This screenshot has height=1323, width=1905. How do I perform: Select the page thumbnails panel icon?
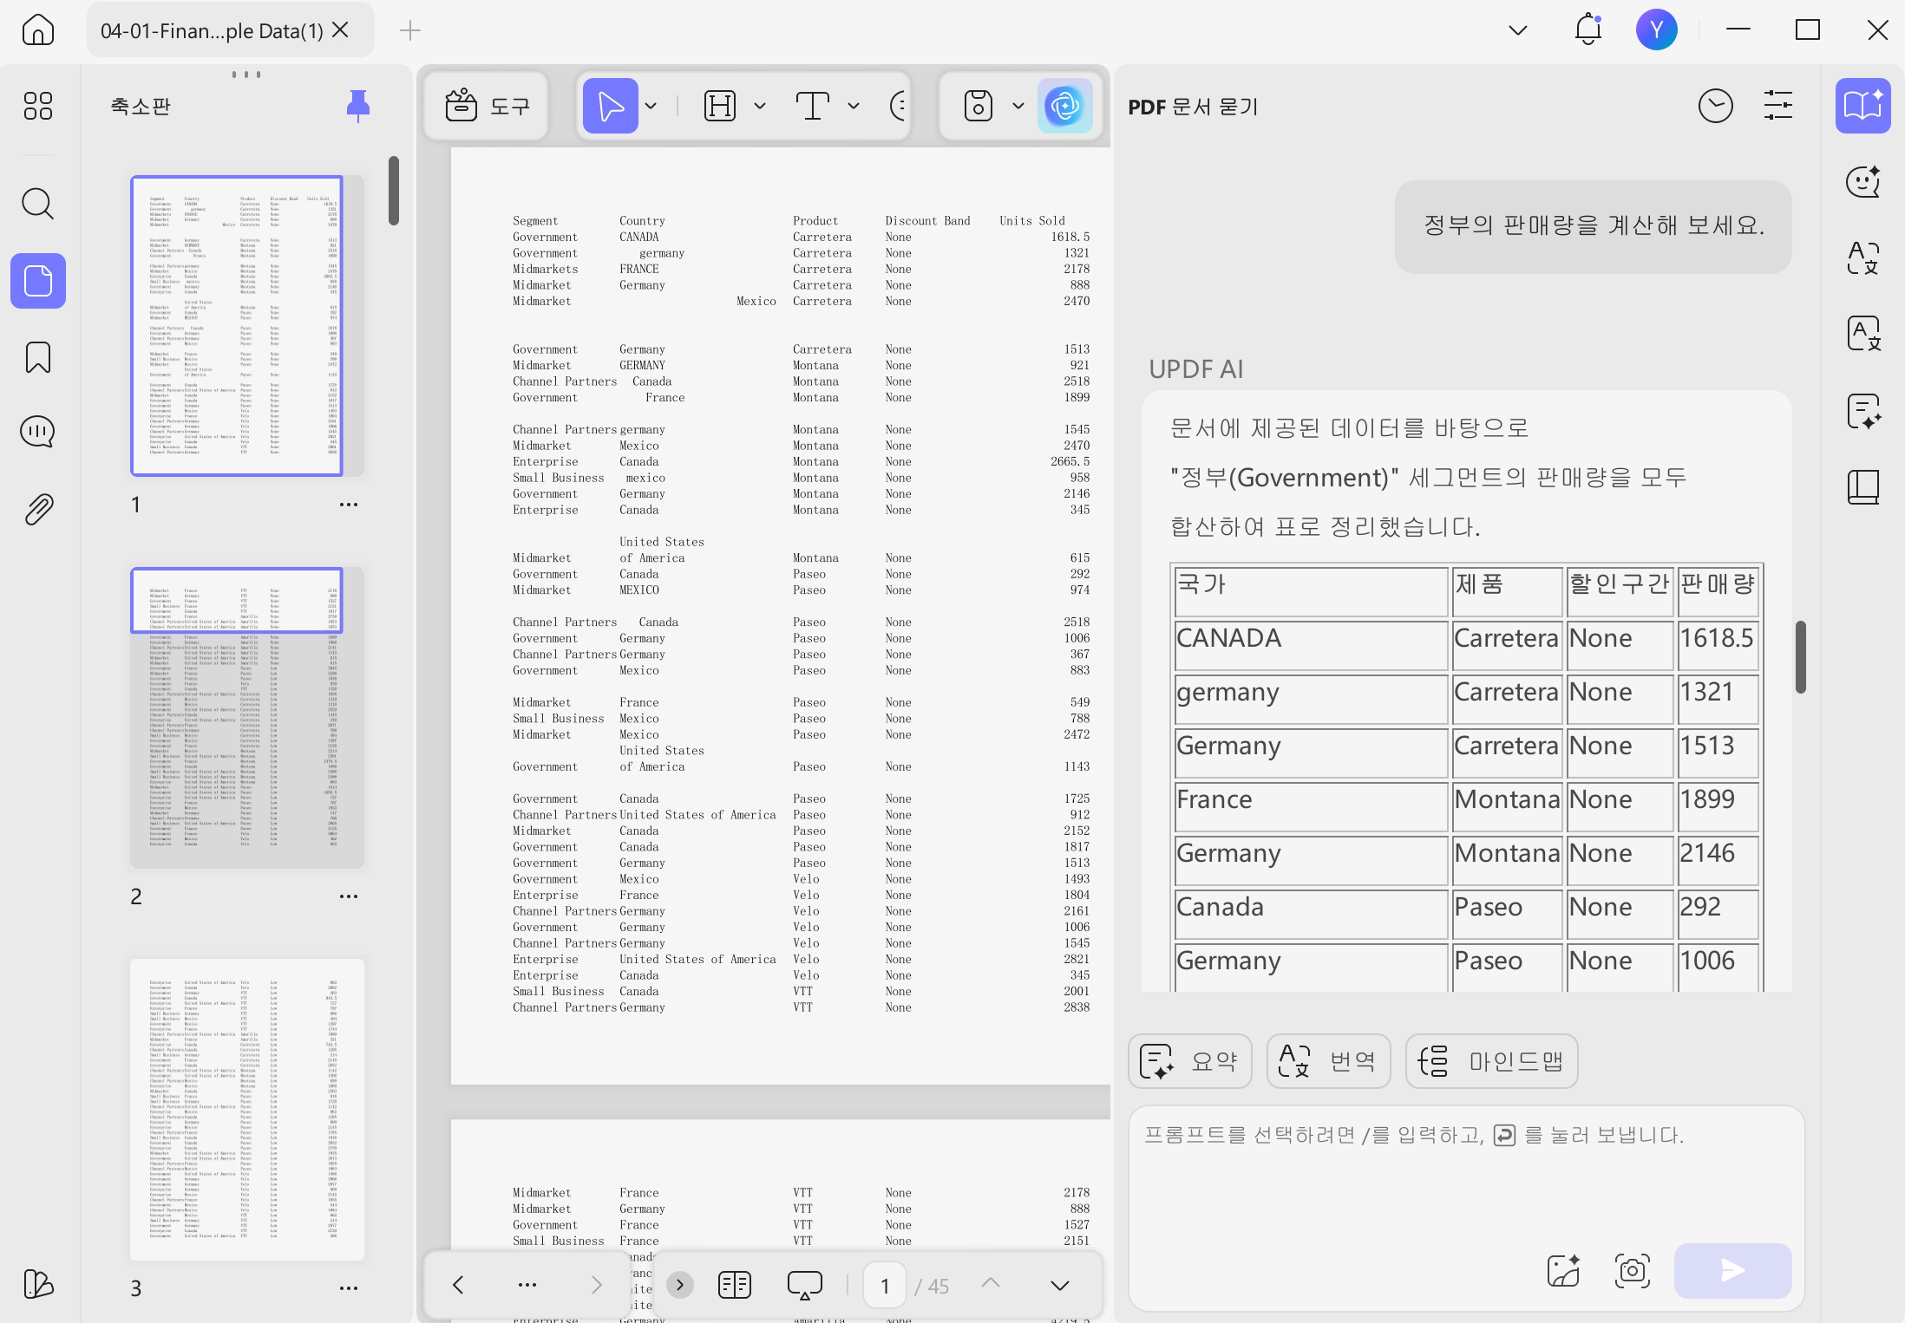coord(37,281)
